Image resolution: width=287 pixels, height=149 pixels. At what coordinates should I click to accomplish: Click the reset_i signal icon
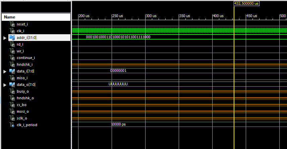[x=12, y=24]
